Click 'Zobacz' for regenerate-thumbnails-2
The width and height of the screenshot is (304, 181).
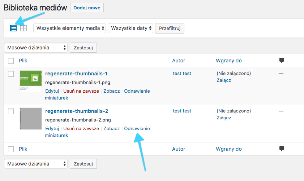pyautogui.click(x=111, y=129)
